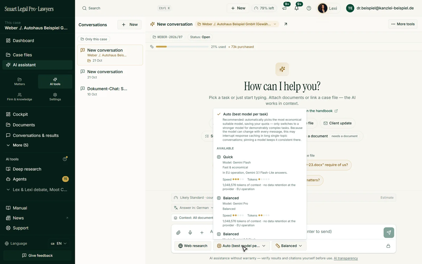
Task: Switch to the AI tools tab
Action: tap(55, 82)
